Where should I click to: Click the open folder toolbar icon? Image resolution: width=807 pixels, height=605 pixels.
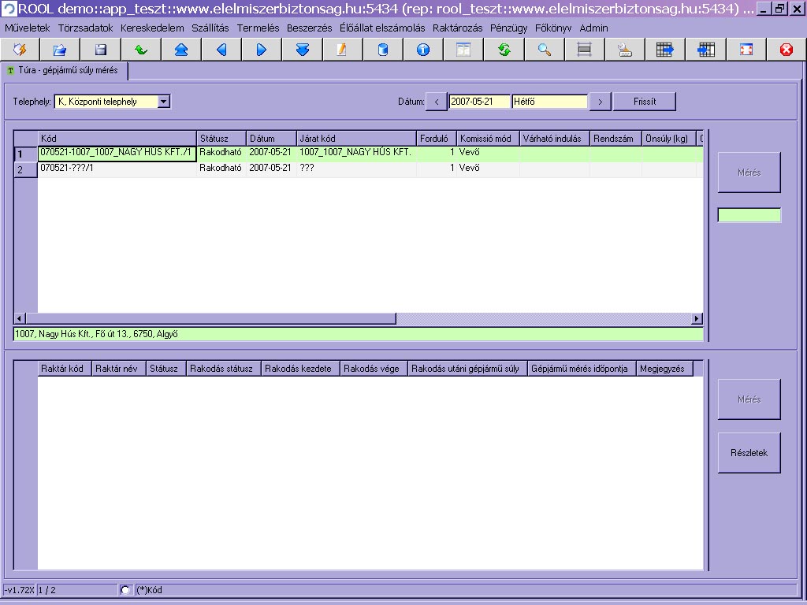60,50
